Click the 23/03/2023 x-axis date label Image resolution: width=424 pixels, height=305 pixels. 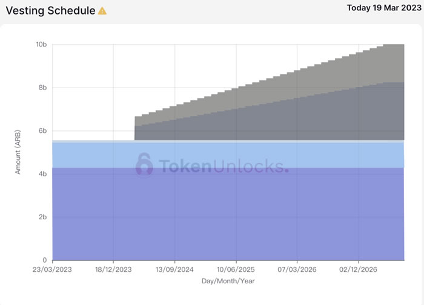[x=52, y=270]
